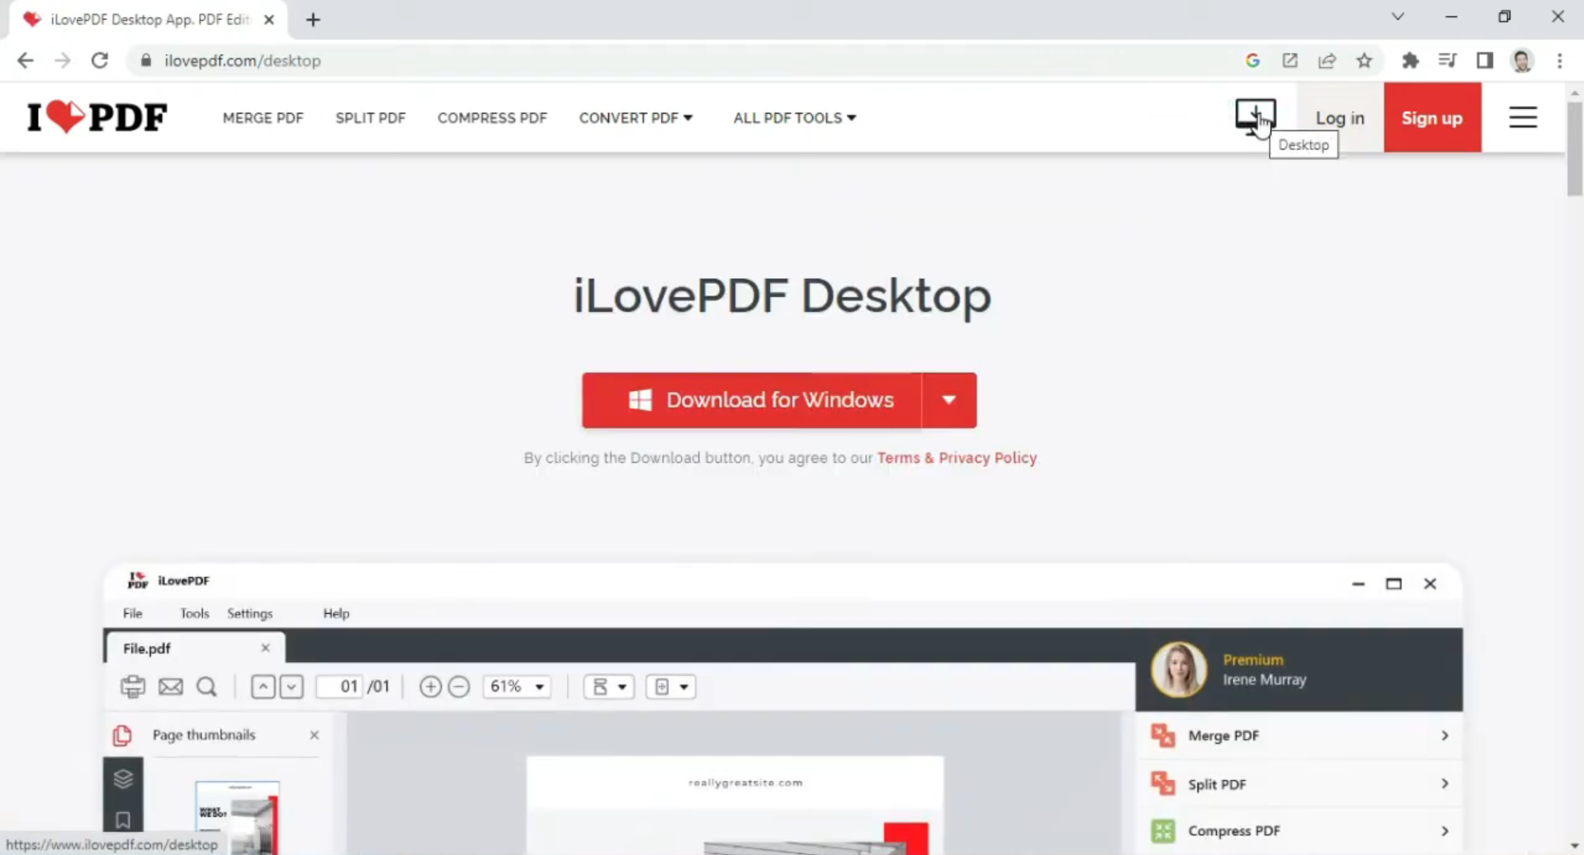Open the Chrome three-dot menu
Viewport: 1584px width, 855px height.
point(1559,60)
